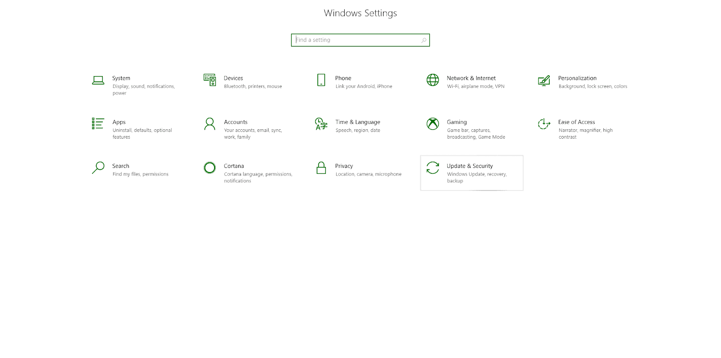The image size is (721, 358).
Task: Click 'Location, camera, microphone' text
Action: pyautogui.click(x=368, y=174)
